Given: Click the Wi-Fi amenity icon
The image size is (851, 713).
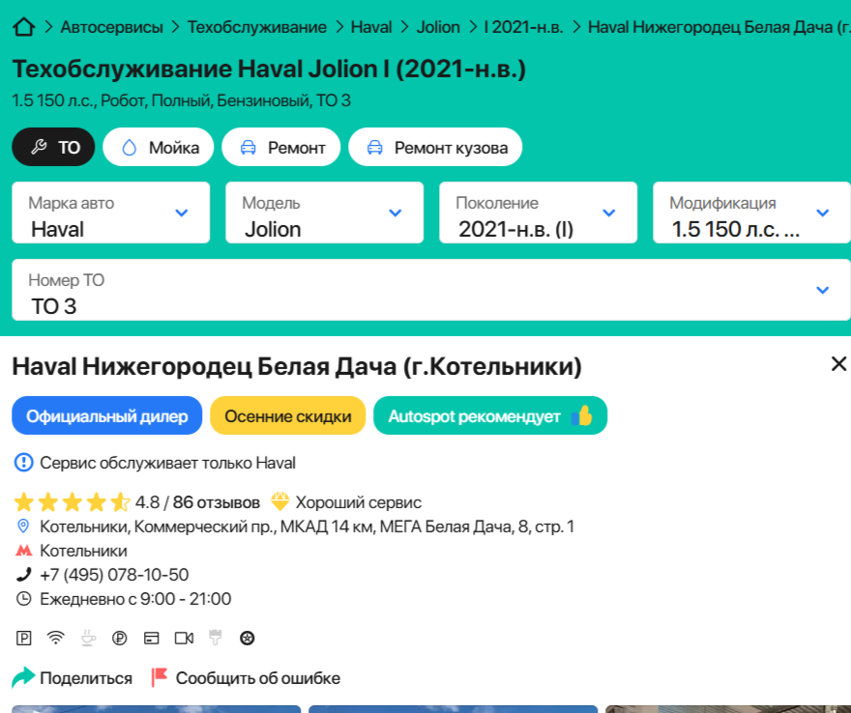Looking at the screenshot, I should coord(56,638).
